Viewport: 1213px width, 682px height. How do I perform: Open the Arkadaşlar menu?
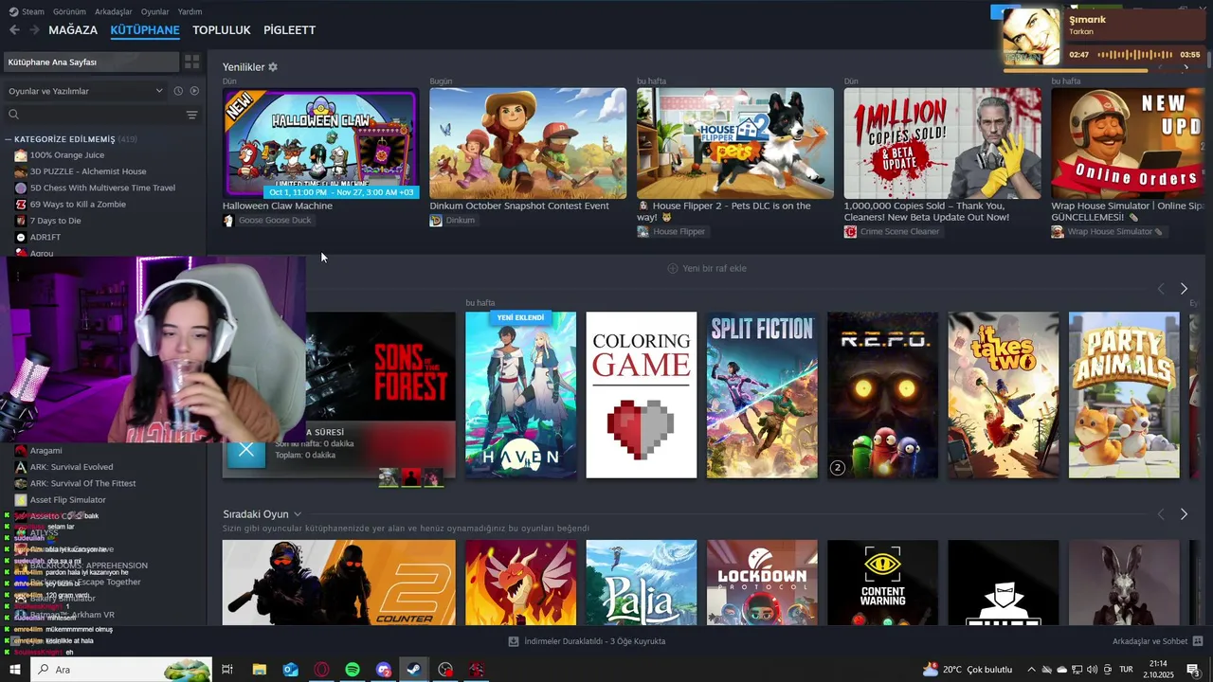114,11
